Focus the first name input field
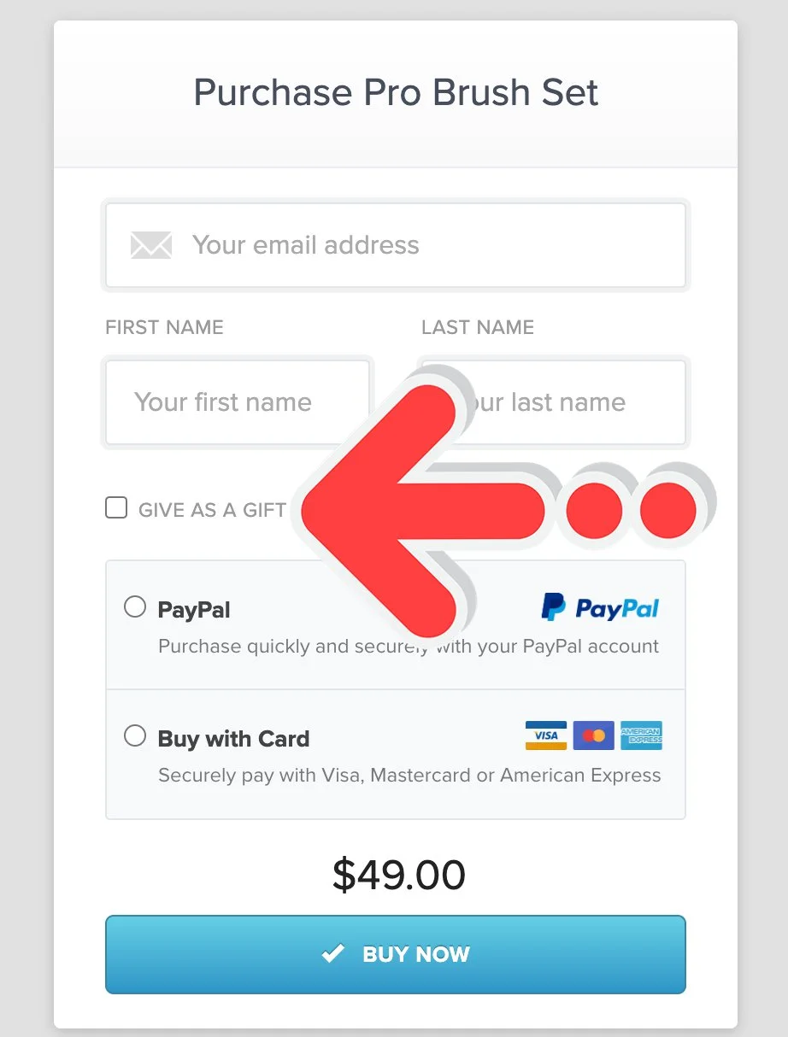 click(238, 402)
